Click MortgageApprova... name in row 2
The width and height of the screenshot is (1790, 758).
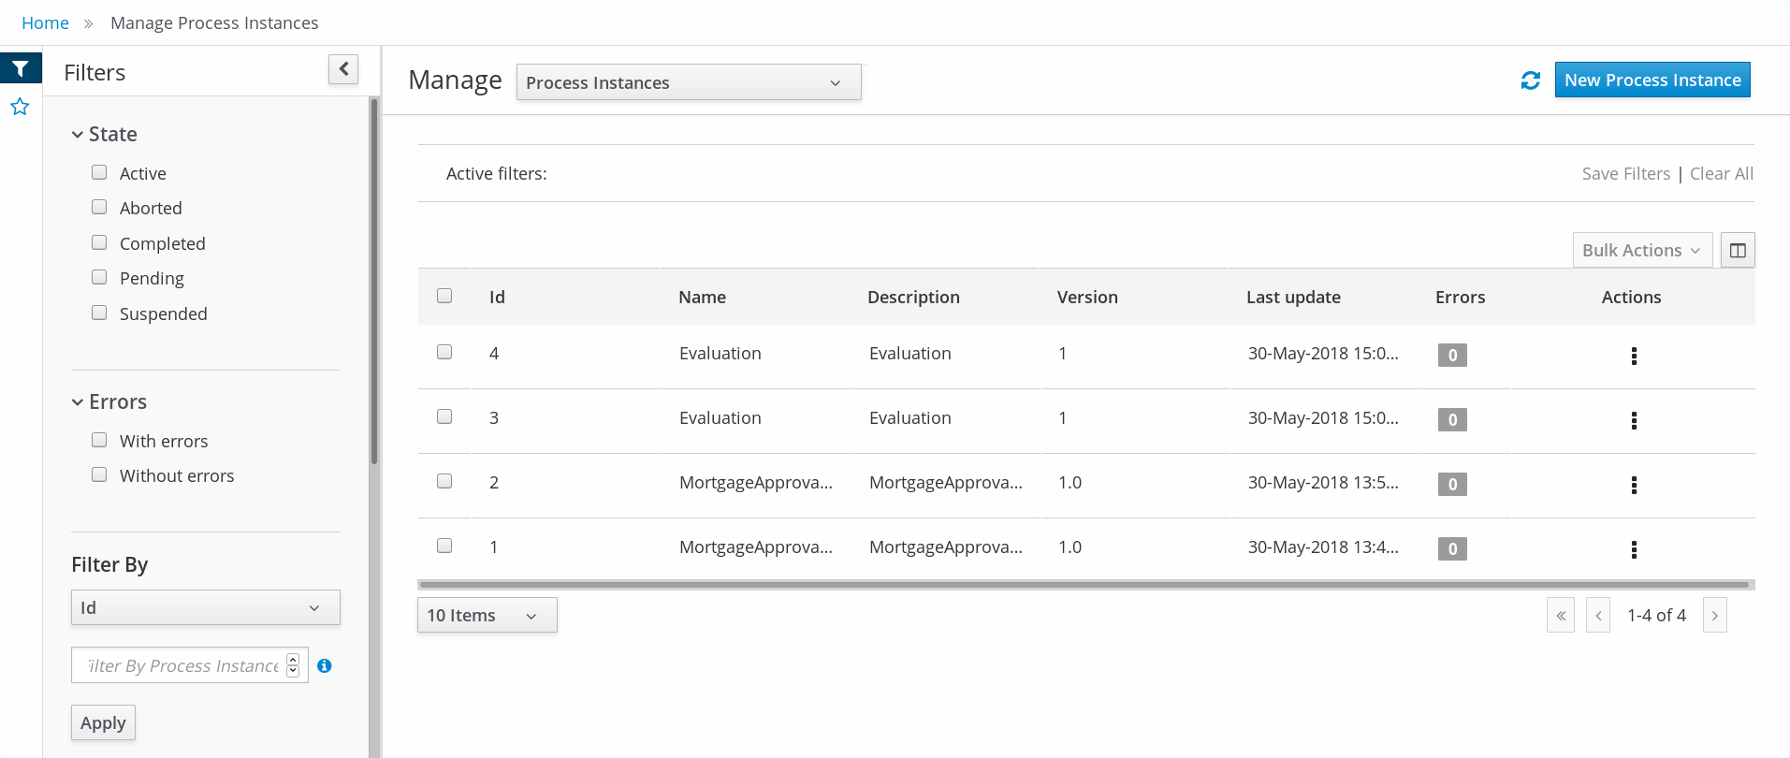[x=755, y=483]
